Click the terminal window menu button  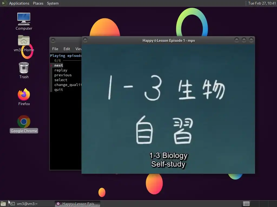pyautogui.click(x=53, y=40)
